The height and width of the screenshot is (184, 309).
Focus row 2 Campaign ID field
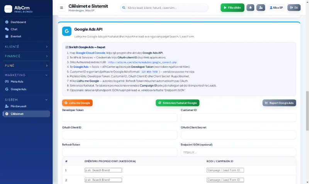click(225, 180)
